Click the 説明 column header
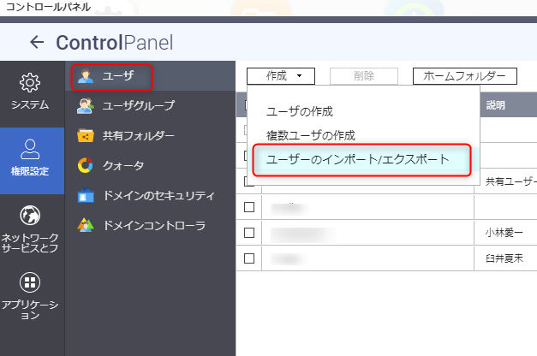The image size is (537, 356). [x=496, y=104]
